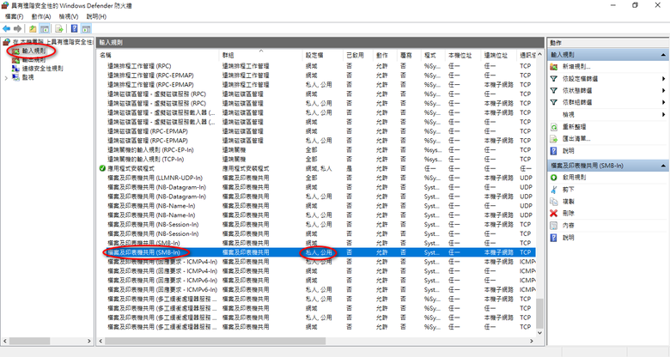Viewport: 670px width, 357px height.
Task: Select the rule 遠端關機的輸入規則 (RPC-EP-In)
Action: [316, 150]
